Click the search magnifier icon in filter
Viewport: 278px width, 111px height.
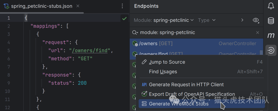(135, 33)
